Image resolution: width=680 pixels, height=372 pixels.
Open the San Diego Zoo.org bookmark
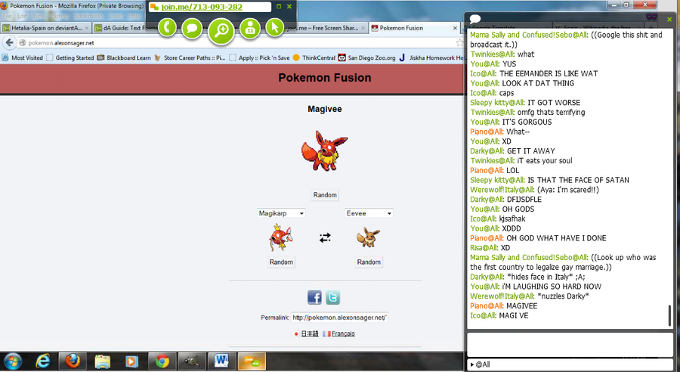click(x=367, y=57)
